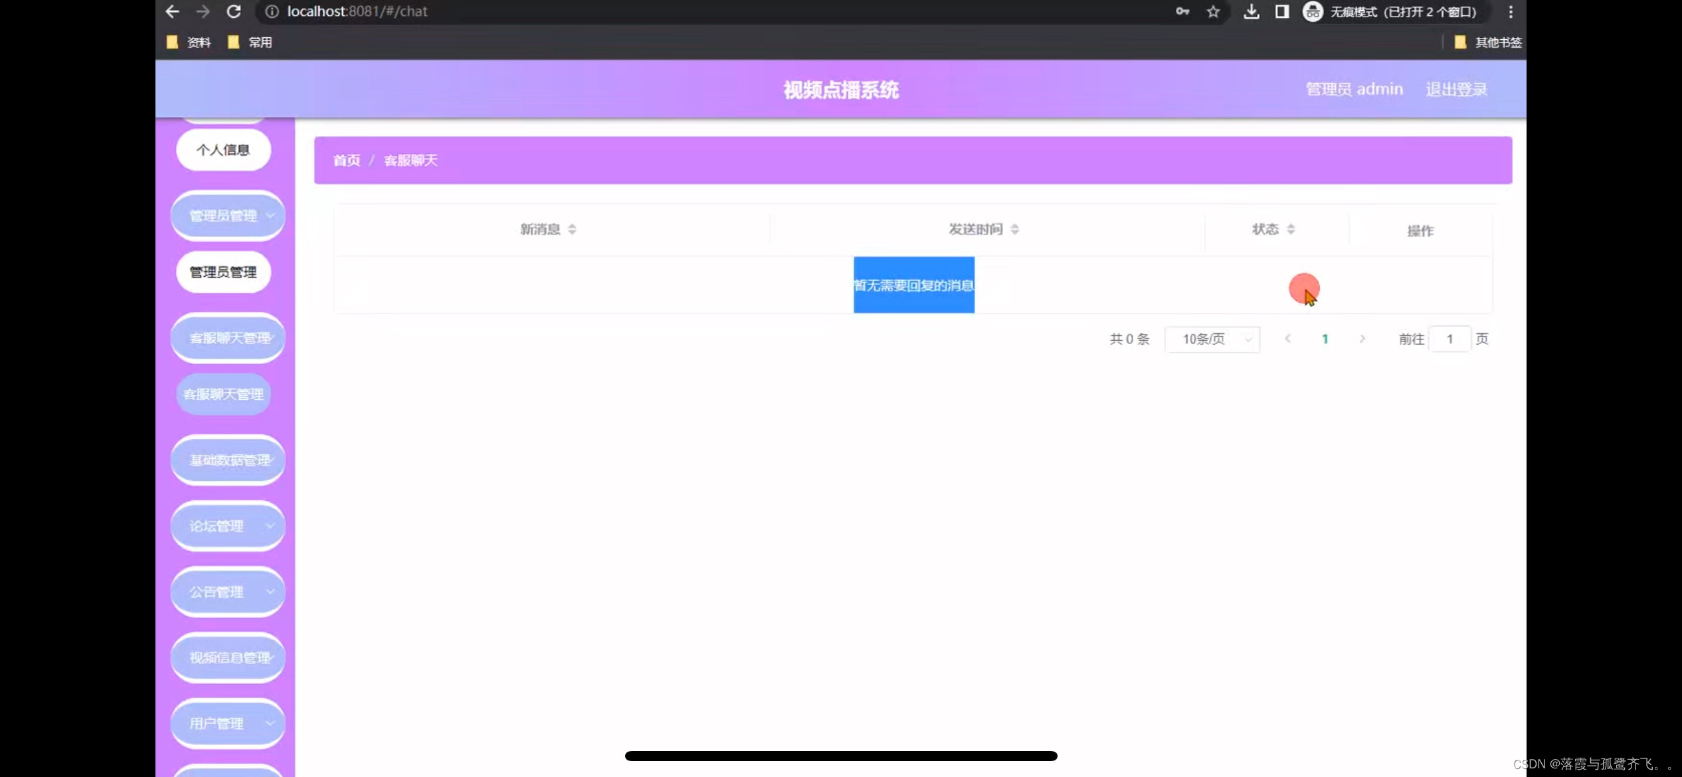Image resolution: width=1682 pixels, height=777 pixels.
Task: Open the 客服聊天管理 submenu item
Action: click(x=223, y=394)
